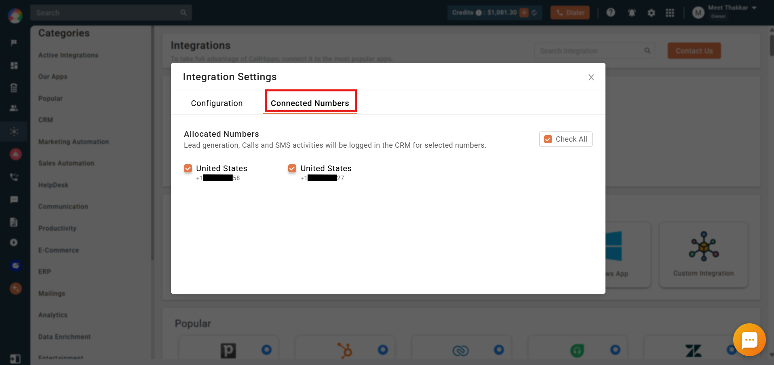Screen dimensions: 774x365
Task: Click the blue circular icon in the sidebar
Action: tap(15, 265)
